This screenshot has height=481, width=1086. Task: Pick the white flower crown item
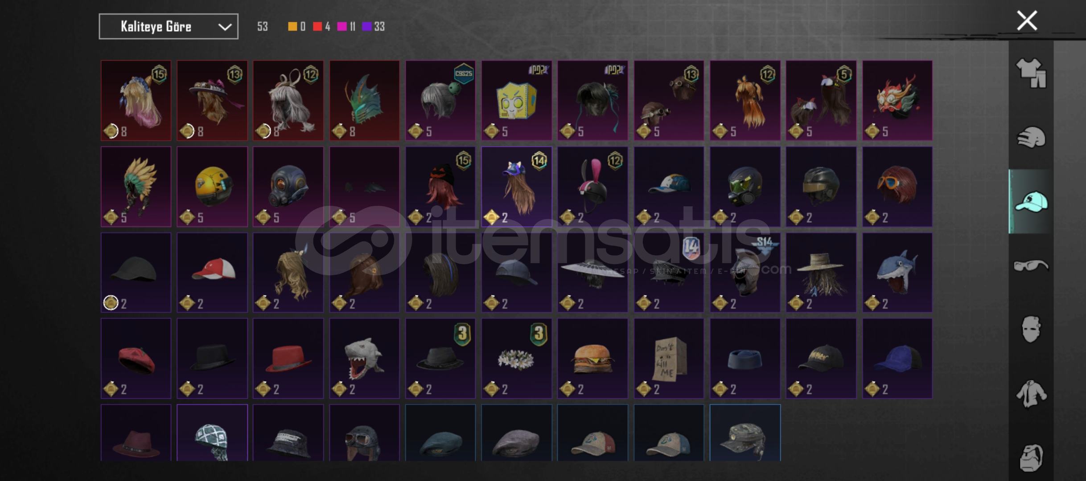[517, 358]
